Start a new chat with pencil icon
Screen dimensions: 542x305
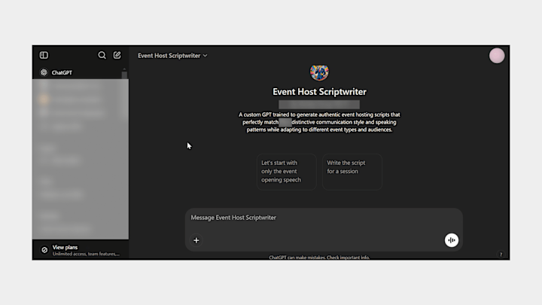(117, 55)
